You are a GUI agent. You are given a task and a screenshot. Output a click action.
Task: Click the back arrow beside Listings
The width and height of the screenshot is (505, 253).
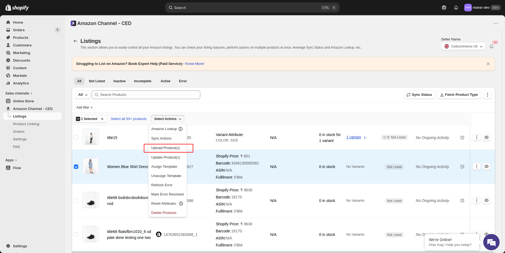(75, 41)
